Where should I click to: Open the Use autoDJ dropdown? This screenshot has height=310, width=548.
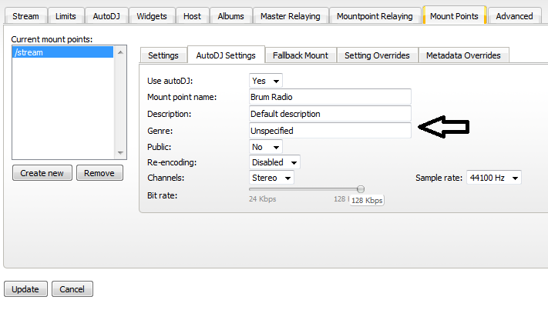coord(266,81)
